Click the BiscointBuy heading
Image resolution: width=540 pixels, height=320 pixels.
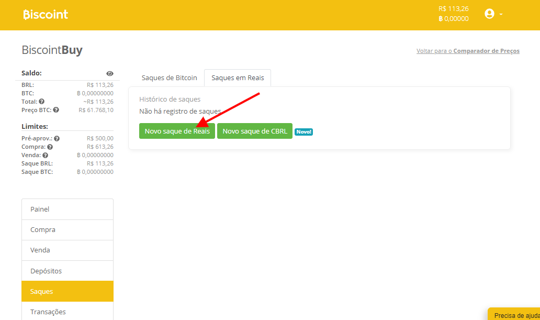coord(52,50)
